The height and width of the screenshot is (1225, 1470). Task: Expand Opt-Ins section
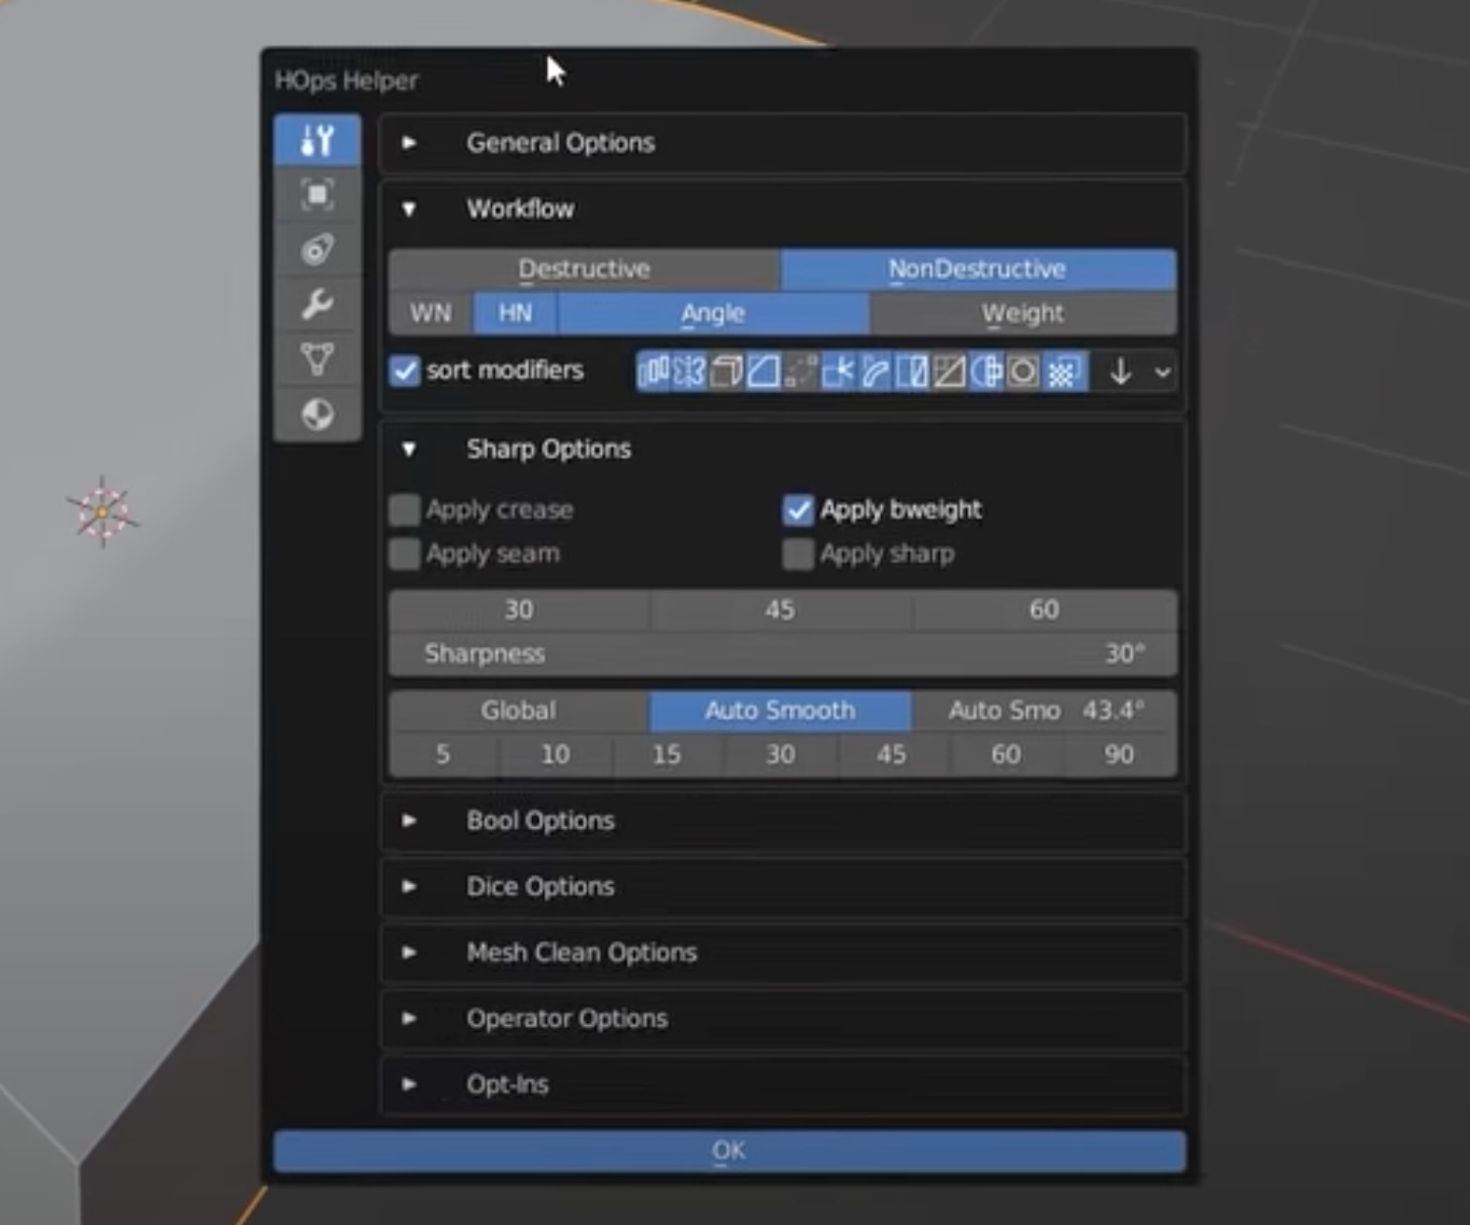click(x=410, y=1084)
